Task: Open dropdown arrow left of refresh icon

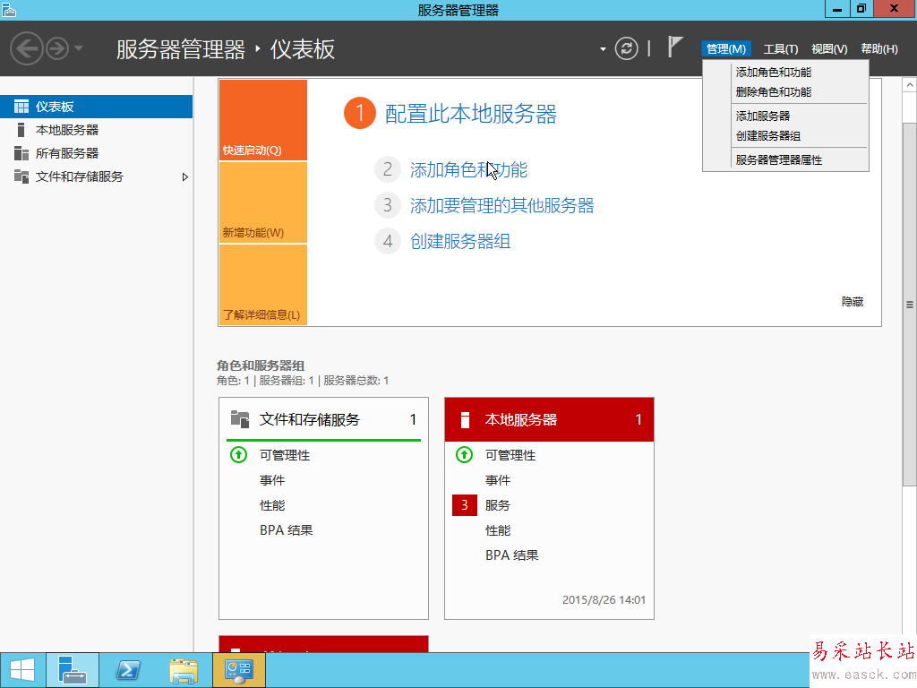Action: [x=603, y=49]
